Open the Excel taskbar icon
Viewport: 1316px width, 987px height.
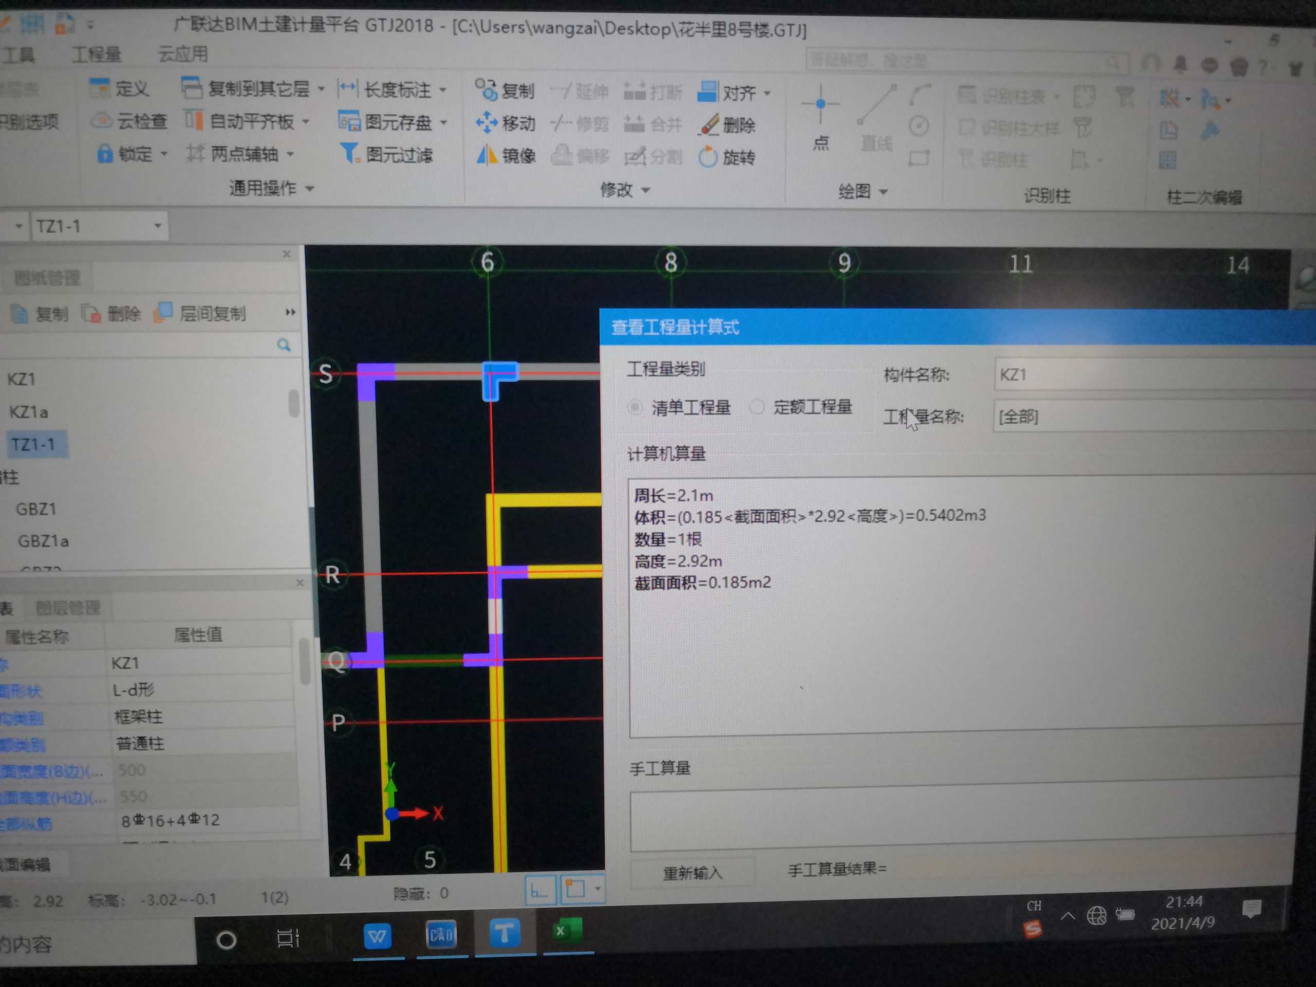566,931
